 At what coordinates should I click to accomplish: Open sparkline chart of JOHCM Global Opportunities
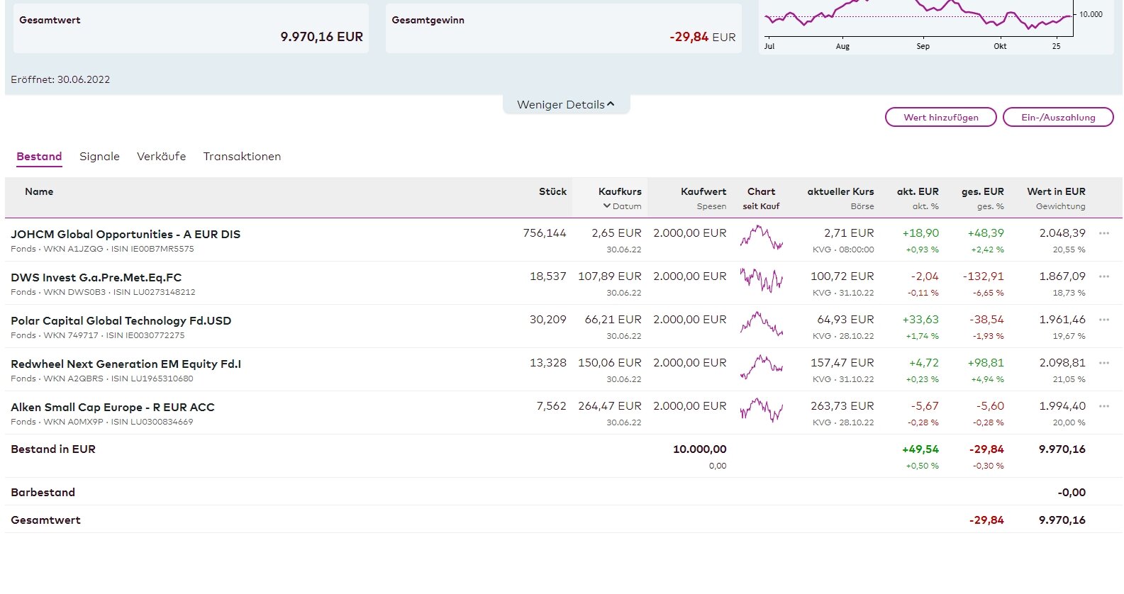[x=761, y=237]
